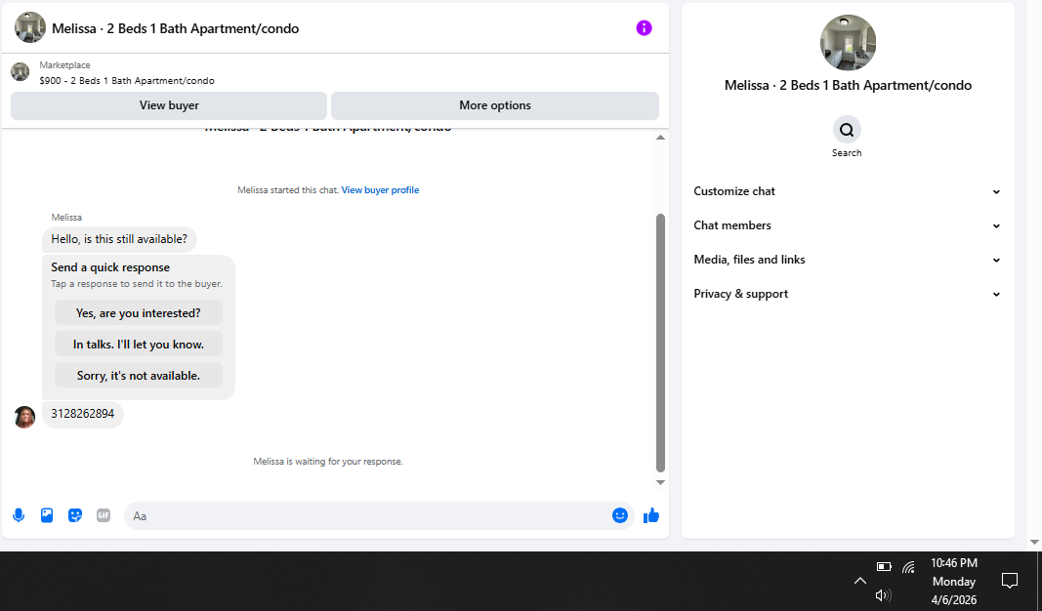Open the taskbar clock and date
The image size is (1042, 611).
pos(953,581)
